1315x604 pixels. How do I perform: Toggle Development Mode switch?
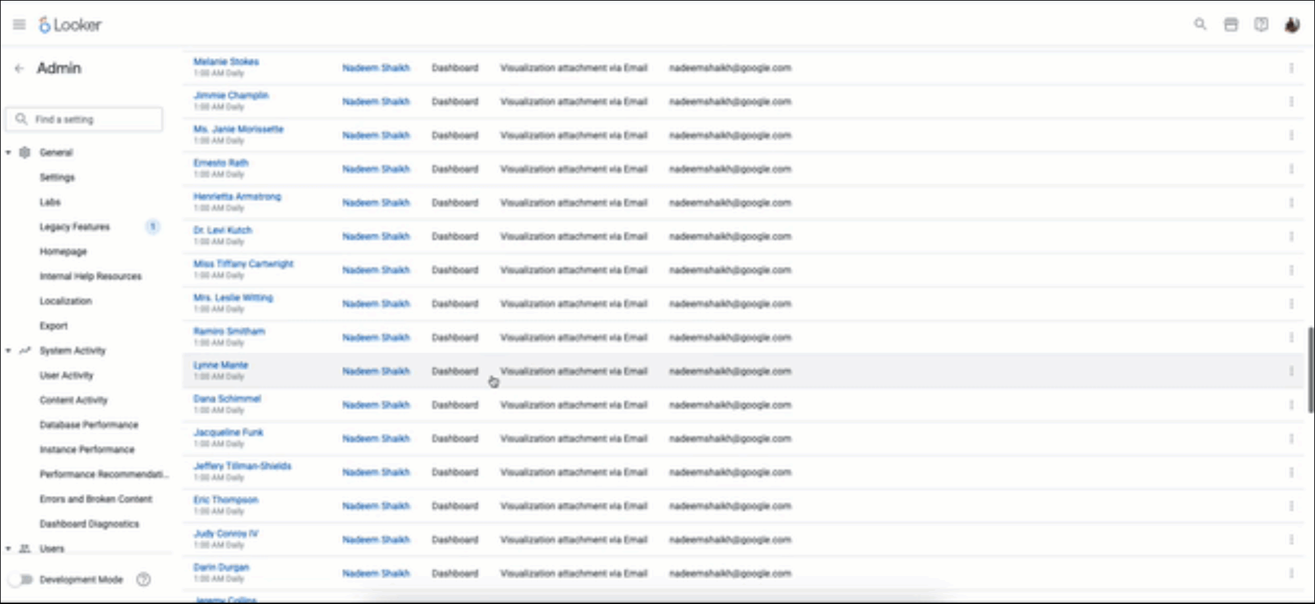pyautogui.click(x=21, y=579)
